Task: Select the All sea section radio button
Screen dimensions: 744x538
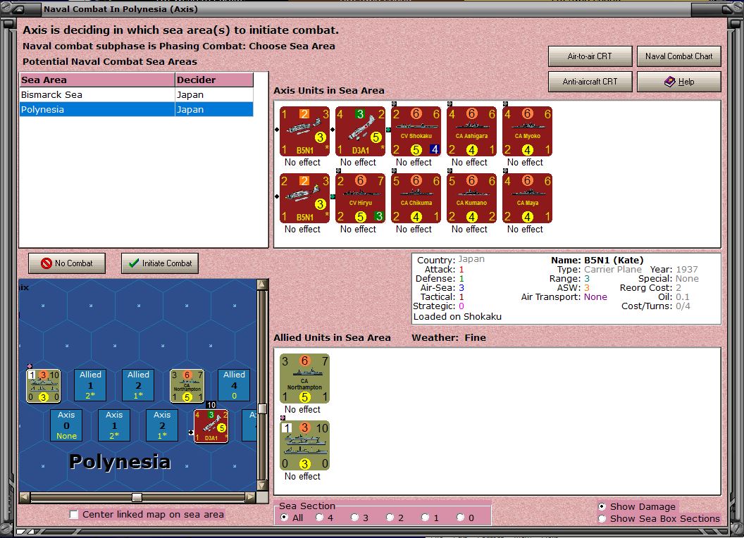Action: (x=284, y=518)
